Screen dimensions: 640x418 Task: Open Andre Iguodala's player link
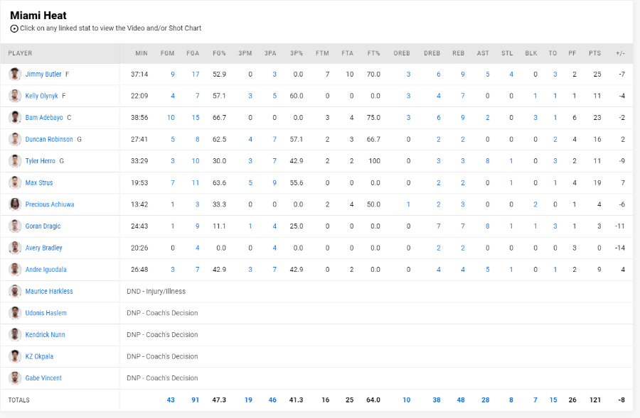point(46,269)
